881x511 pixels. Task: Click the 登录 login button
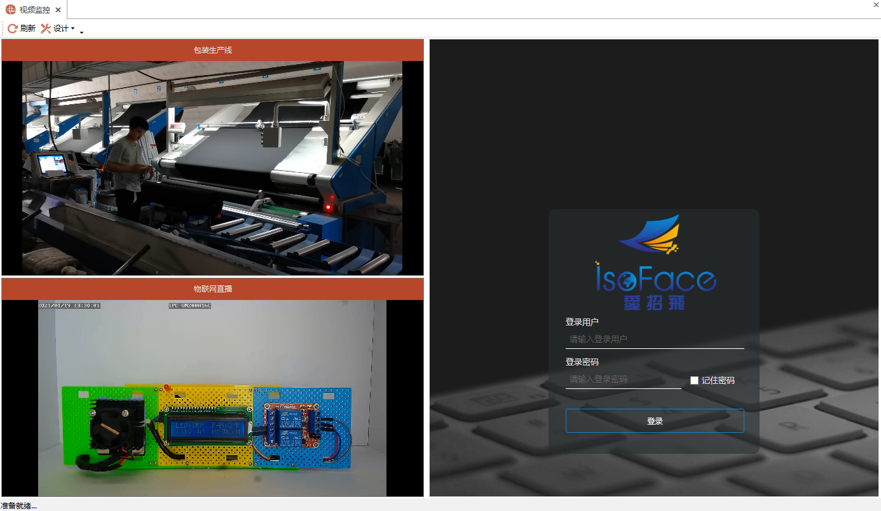tap(655, 421)
